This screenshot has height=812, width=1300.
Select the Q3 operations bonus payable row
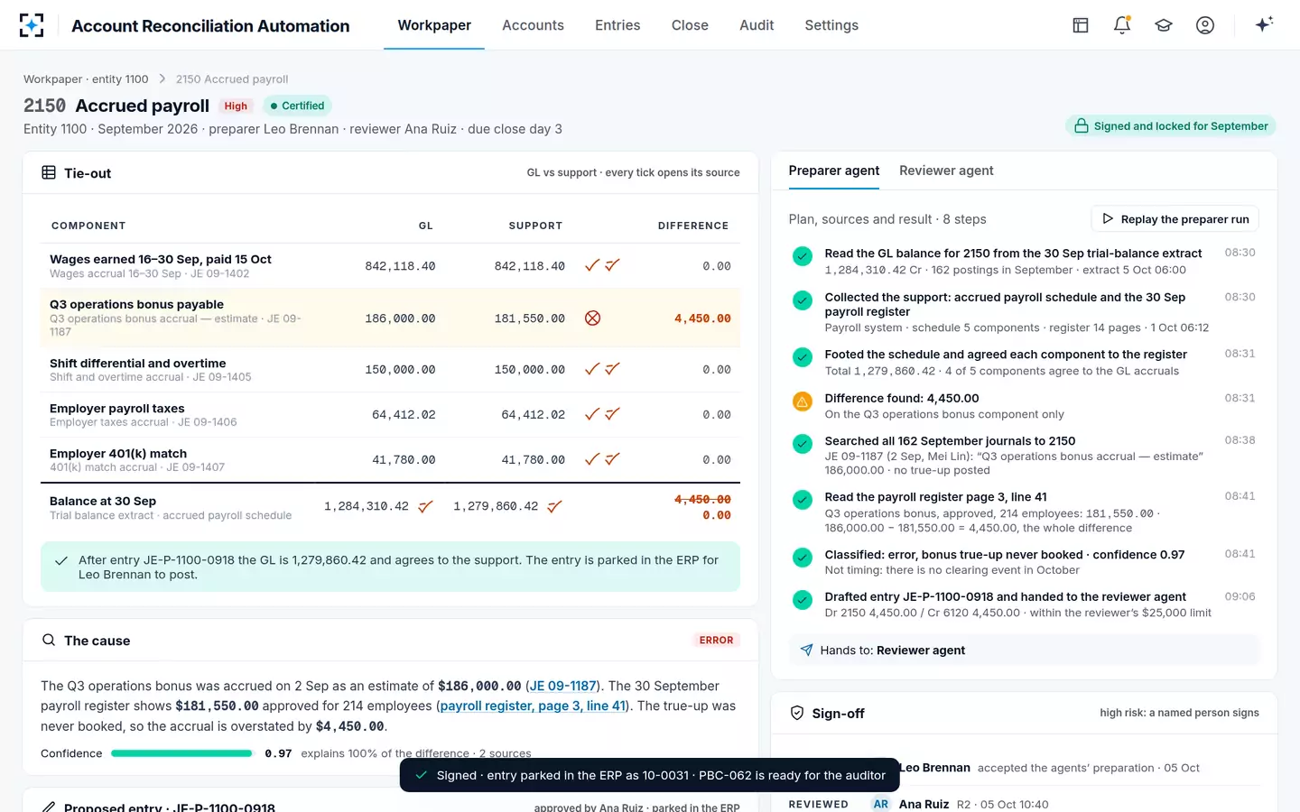coord(390,318)
